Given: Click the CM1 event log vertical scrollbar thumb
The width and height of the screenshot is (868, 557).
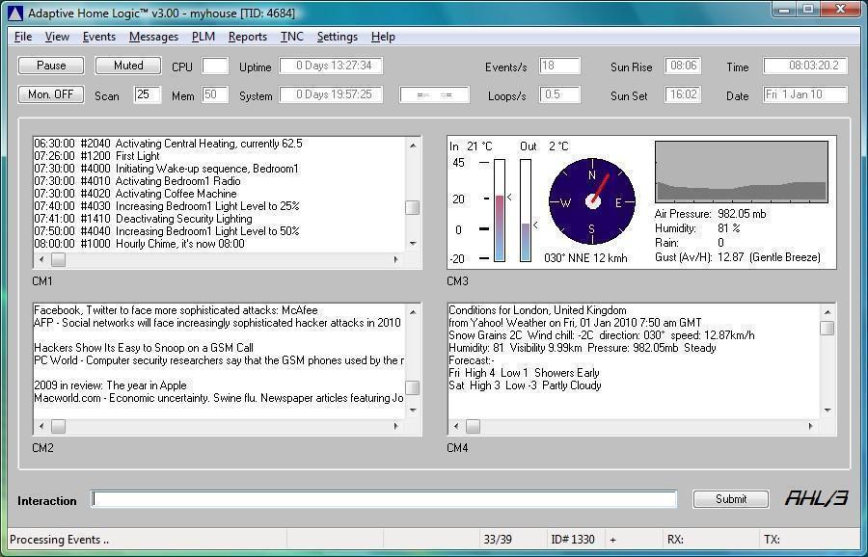Looking at the screenshot, I should 412,207.
